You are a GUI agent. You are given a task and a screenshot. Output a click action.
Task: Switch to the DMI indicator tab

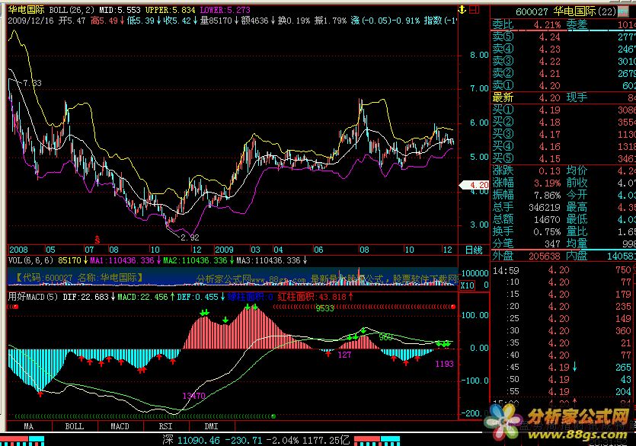pyautogui.click(x=211, y=426)
